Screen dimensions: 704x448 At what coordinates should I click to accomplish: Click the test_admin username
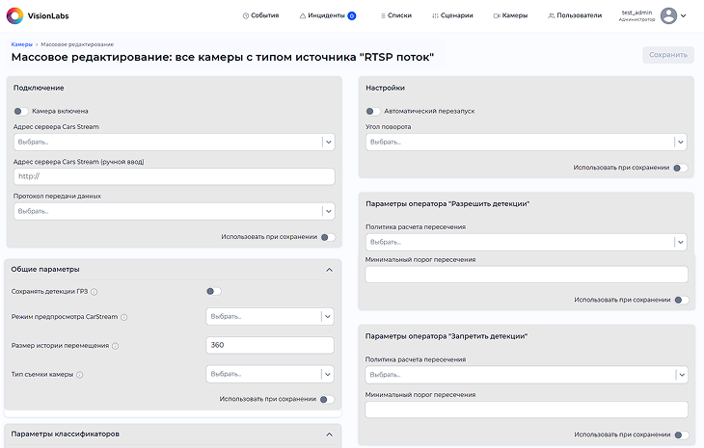636,13
